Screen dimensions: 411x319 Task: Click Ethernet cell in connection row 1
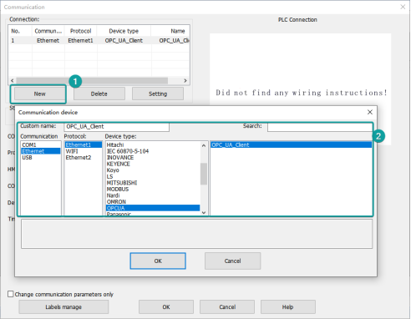tap(48, 40)
